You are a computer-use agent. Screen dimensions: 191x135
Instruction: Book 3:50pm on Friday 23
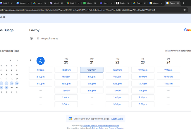pos(143,104)
